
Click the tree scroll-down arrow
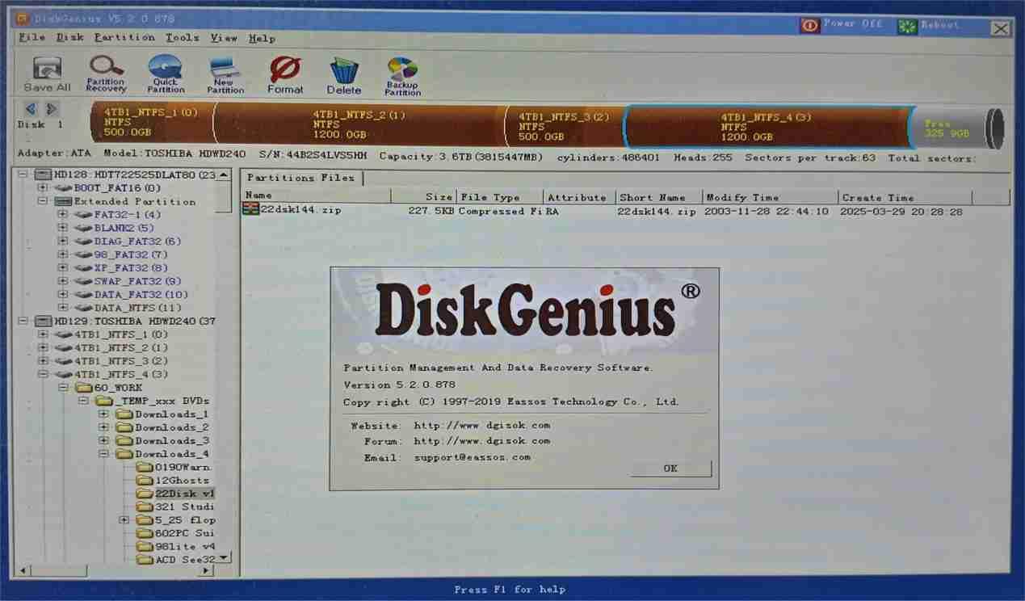click(224, 557)
